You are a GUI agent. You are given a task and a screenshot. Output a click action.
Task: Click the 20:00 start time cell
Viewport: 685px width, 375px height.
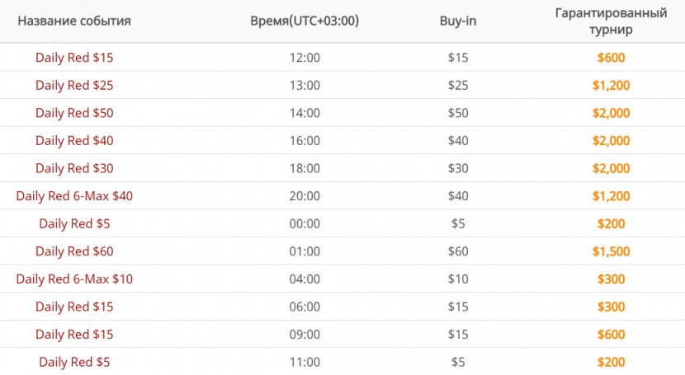pyautogui.click(x=305, y=196)
